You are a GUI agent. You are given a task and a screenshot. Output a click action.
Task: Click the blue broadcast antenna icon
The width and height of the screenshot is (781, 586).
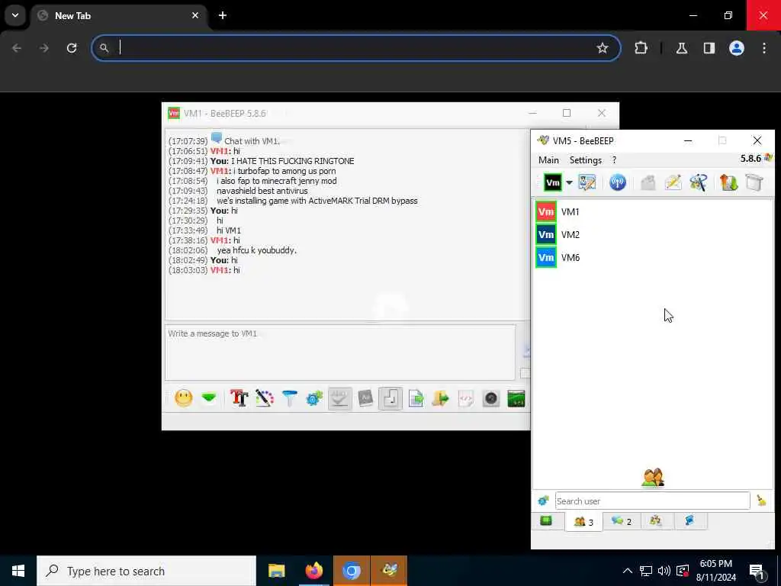pyautogui.click(x=618, y=182)
